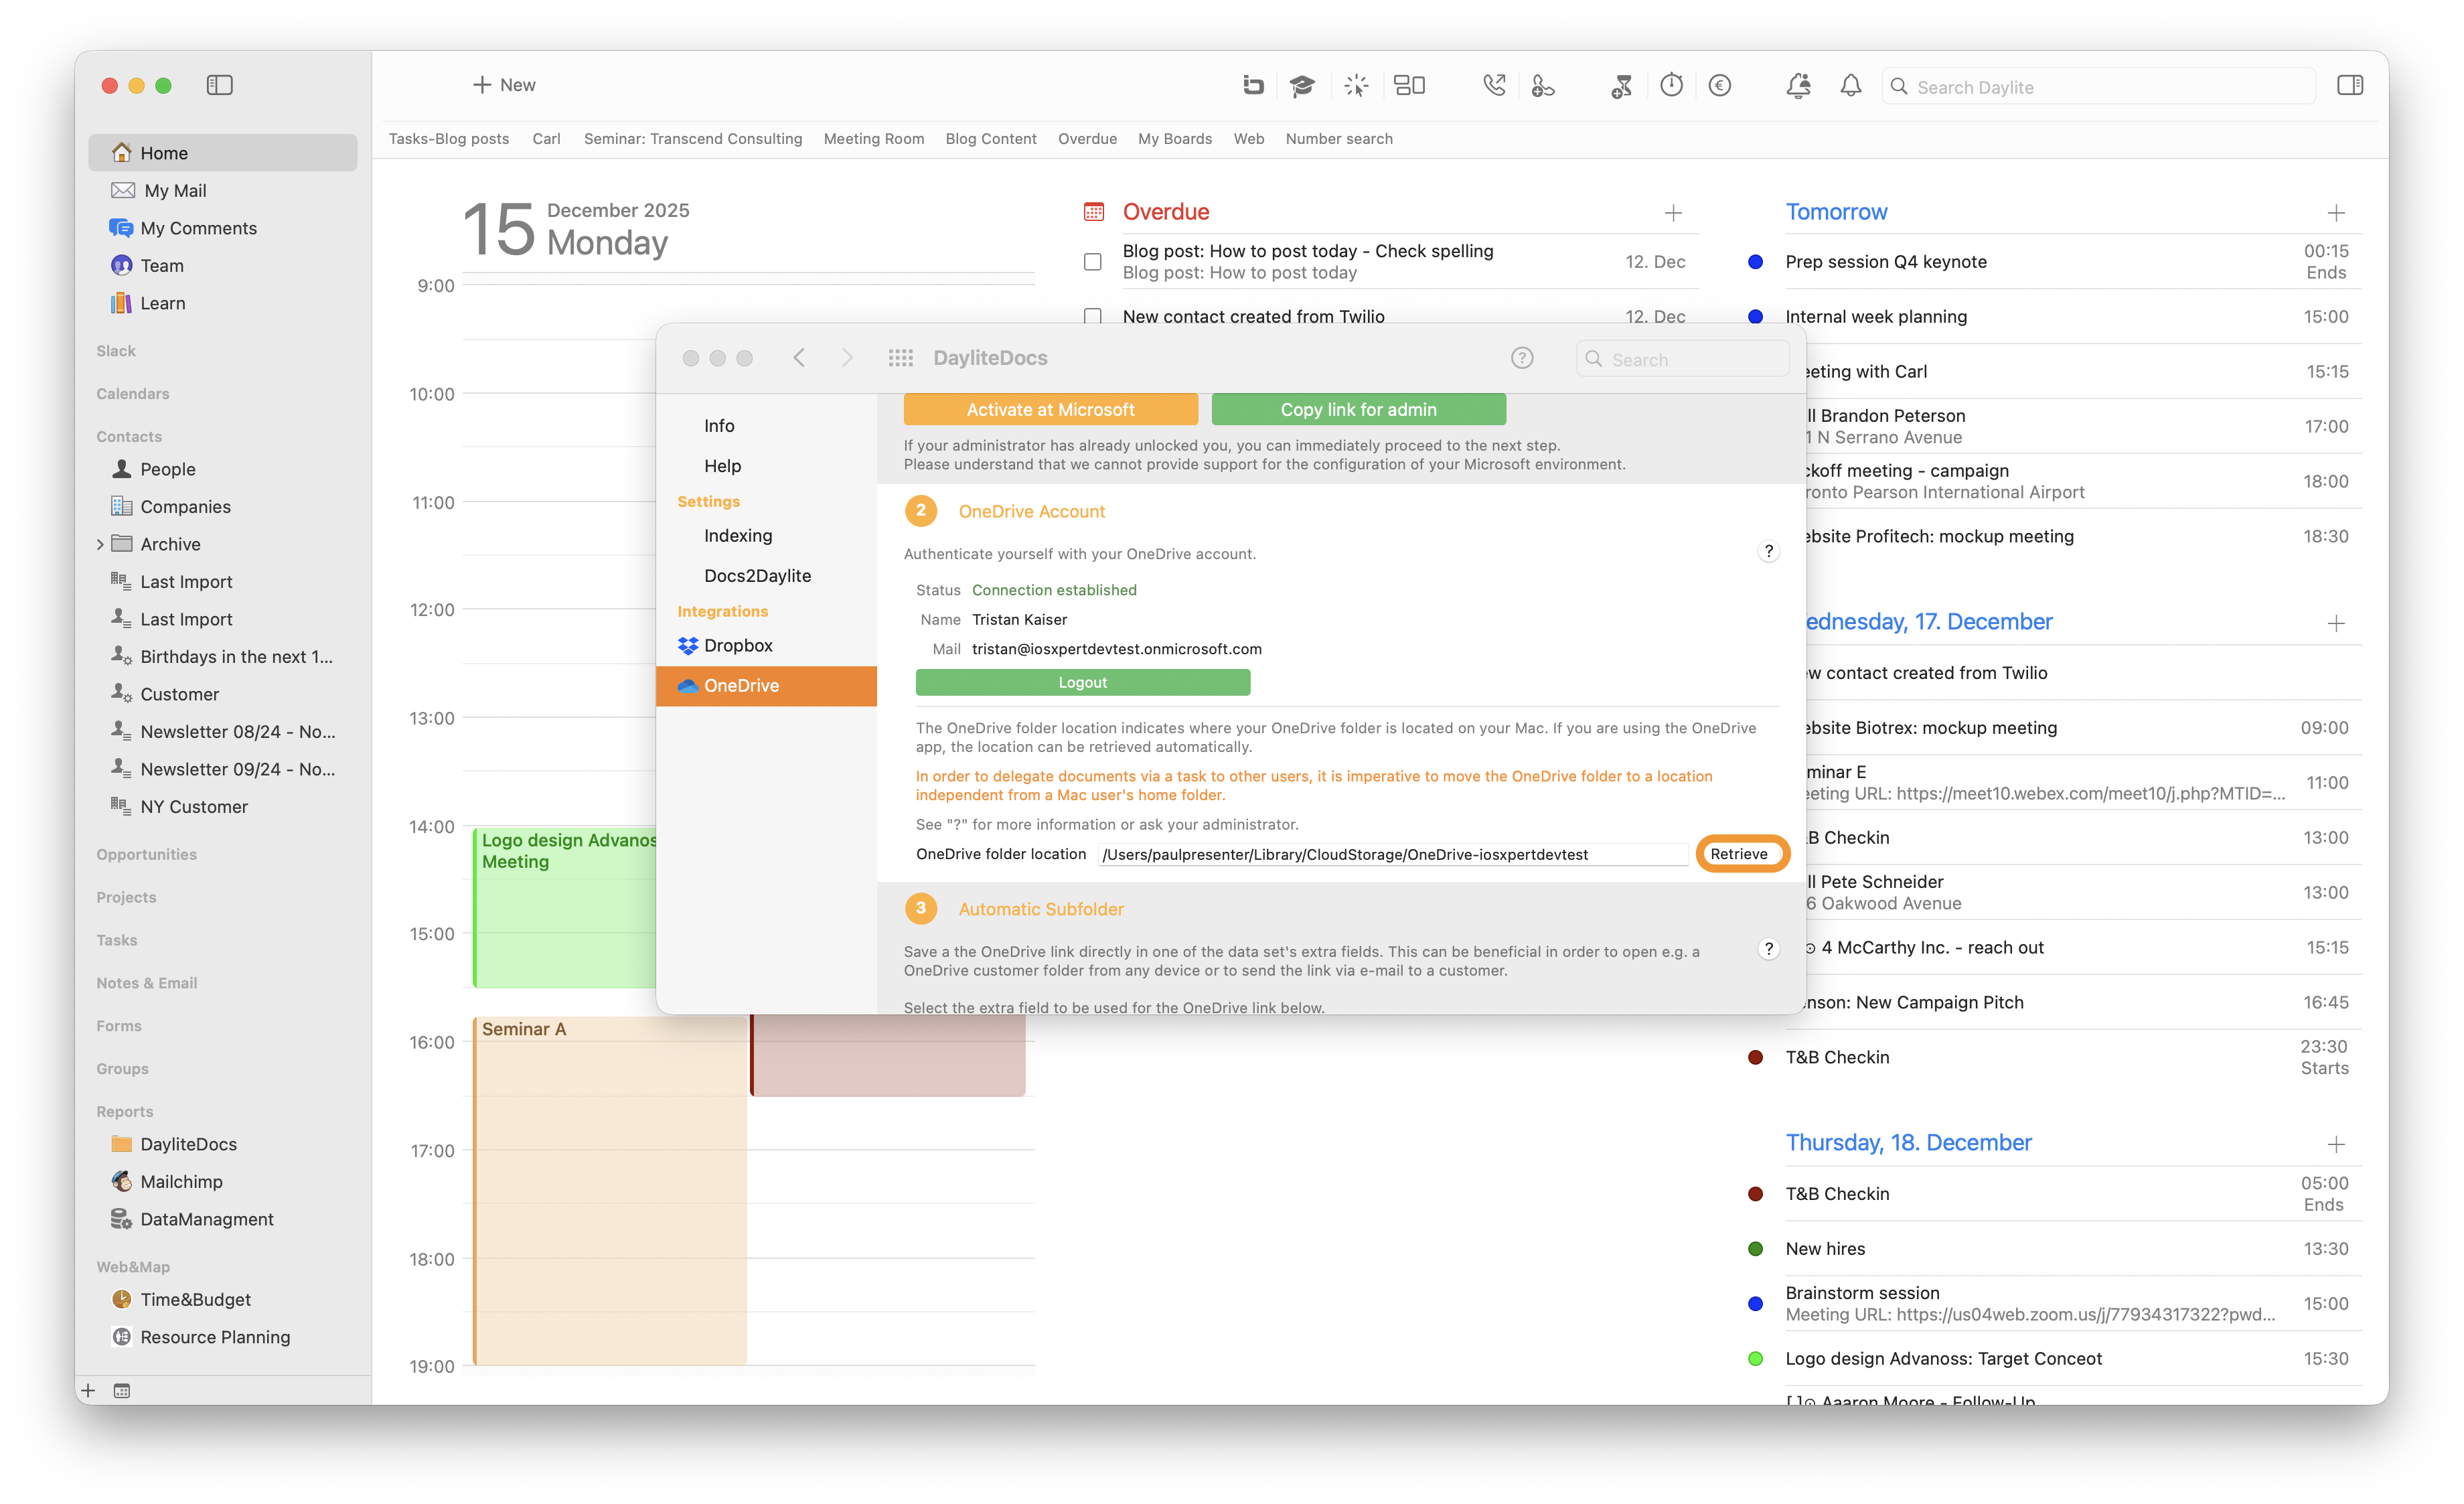
Task: Click the add hourglass time entry icon
Action: 1621,86
